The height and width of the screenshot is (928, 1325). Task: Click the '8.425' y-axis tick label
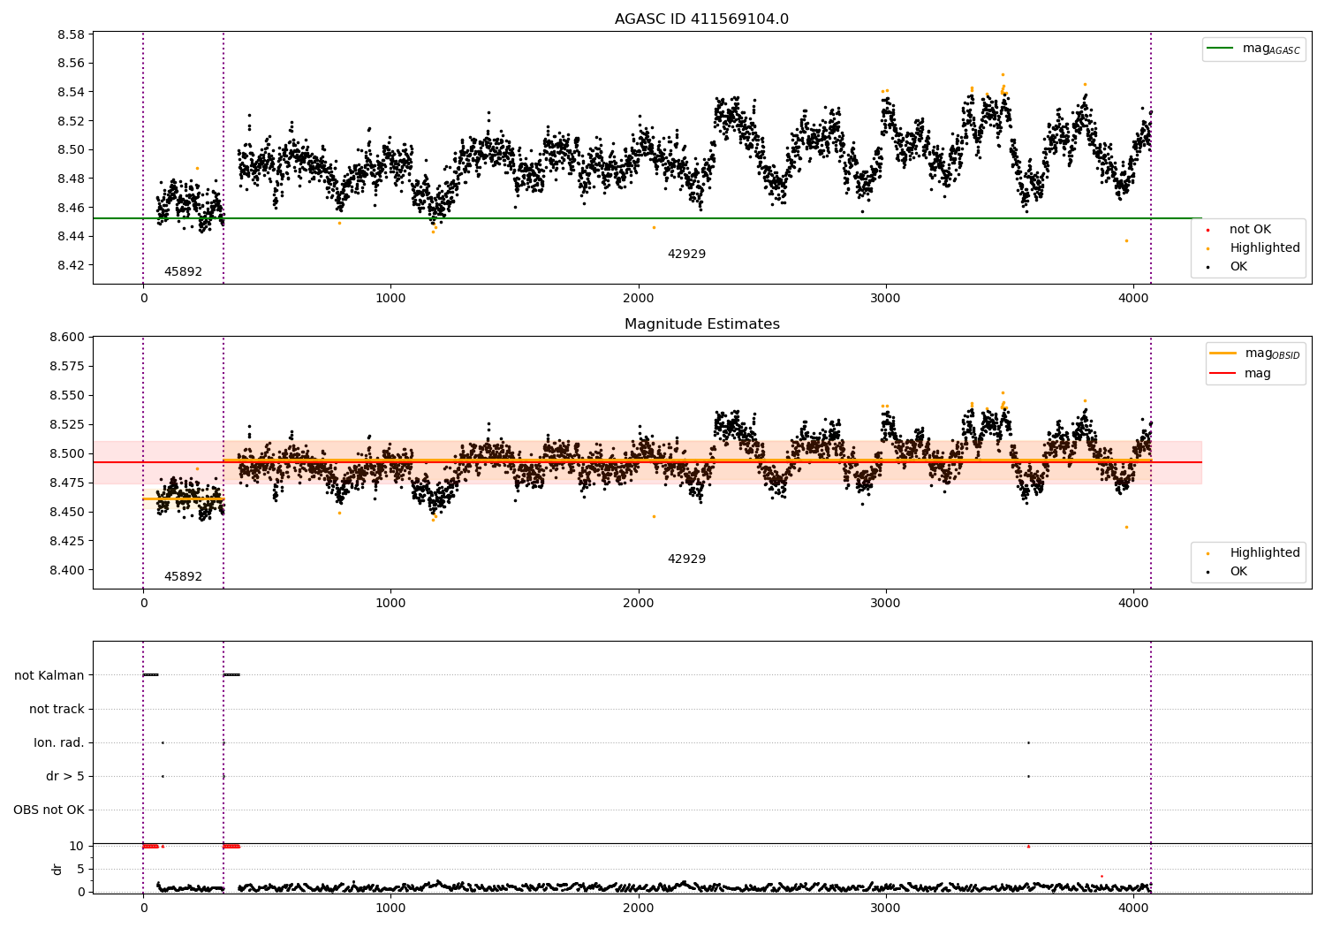tap(66, 542)
